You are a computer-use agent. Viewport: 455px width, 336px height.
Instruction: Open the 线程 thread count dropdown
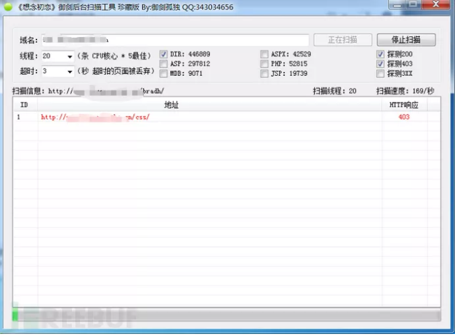point(69,56)
